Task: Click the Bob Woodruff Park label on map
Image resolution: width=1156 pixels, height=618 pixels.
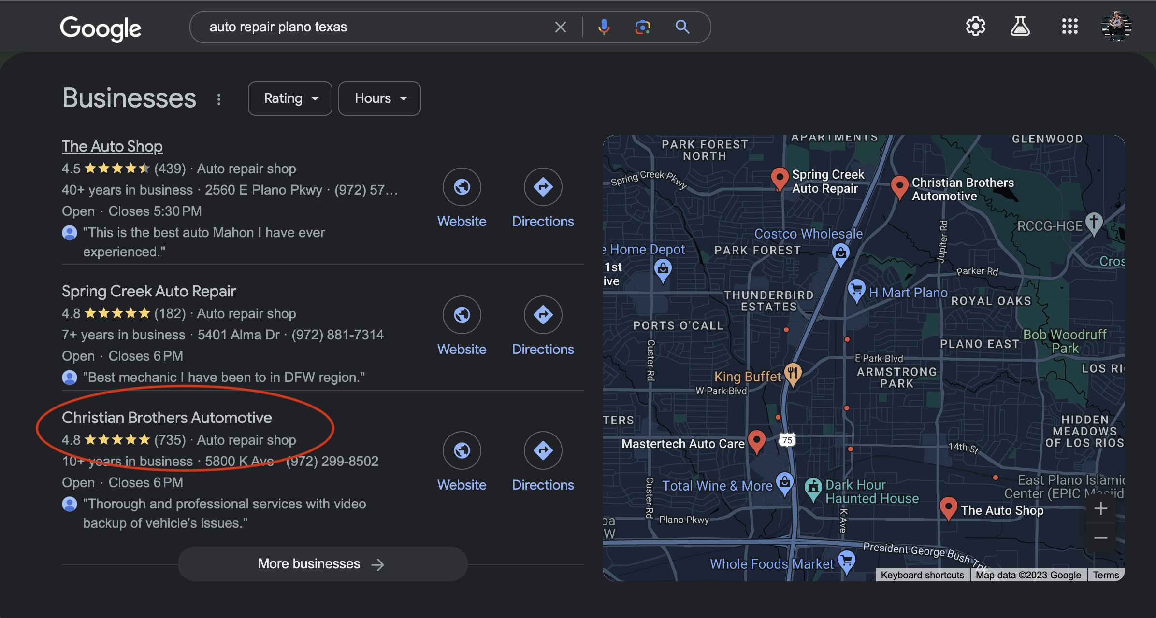Action: point(1065,341)
